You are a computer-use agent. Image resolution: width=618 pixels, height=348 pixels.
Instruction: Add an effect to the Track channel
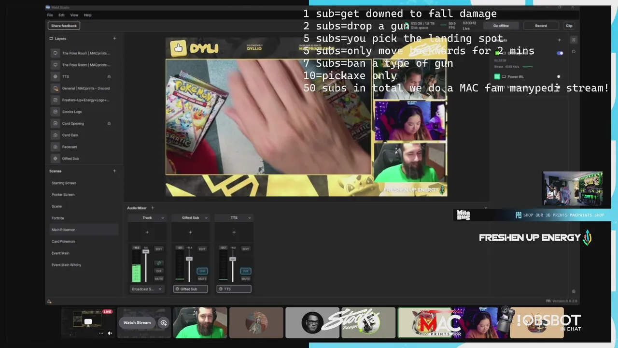[x=147, y=232]
